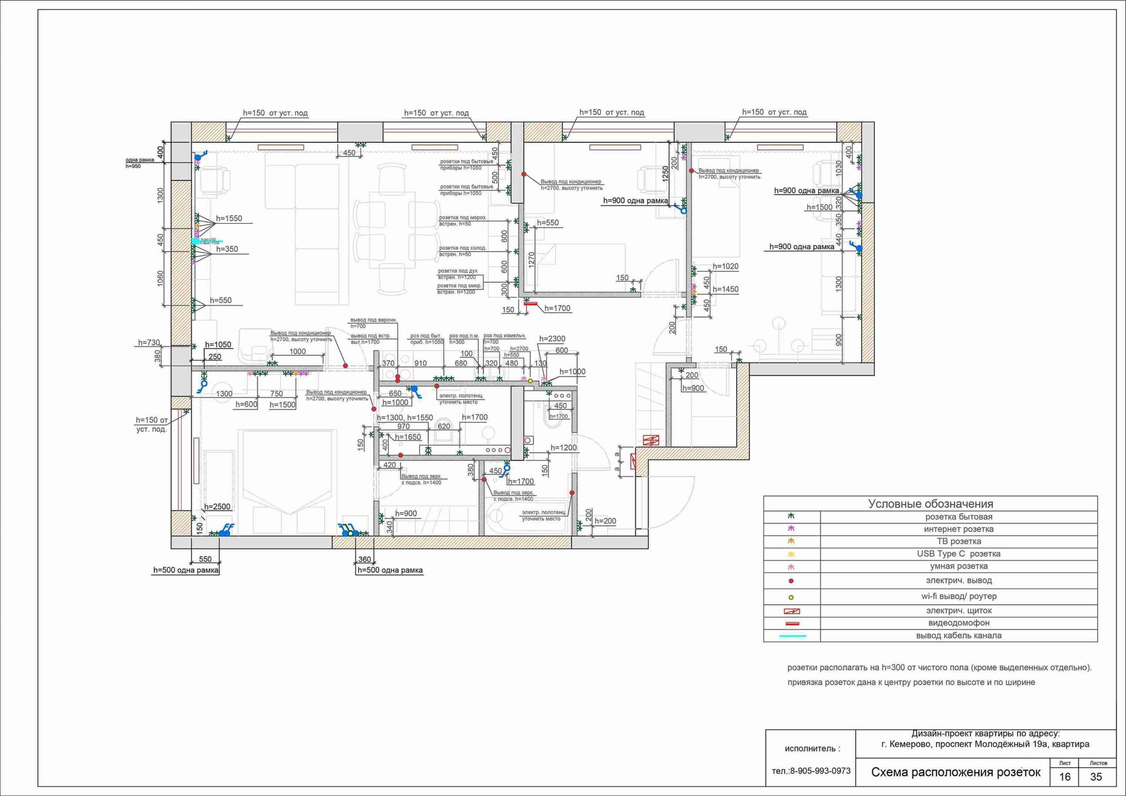Click the red electrical outlet dot in legend

791,581
